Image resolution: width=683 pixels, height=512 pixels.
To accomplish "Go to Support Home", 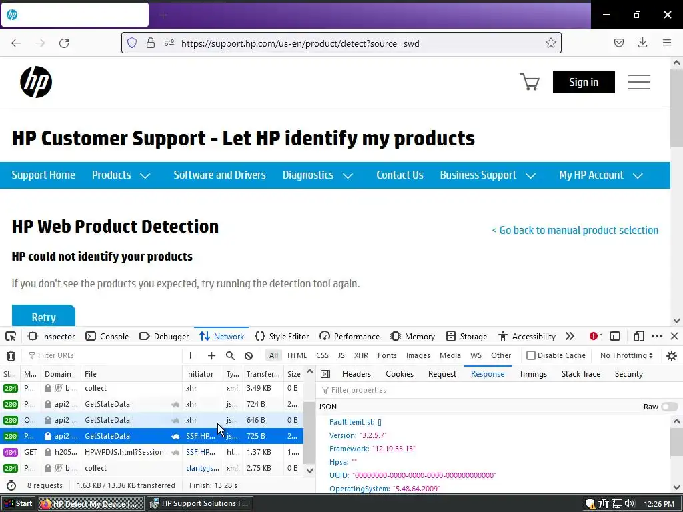I will [43, 175].
